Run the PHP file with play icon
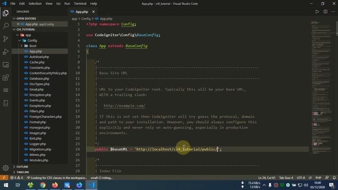 [x=317, y=12]
